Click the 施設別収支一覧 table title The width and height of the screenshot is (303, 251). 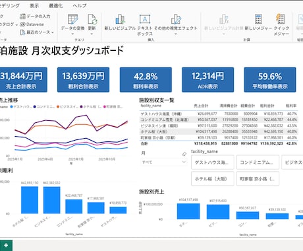[157, 100]
